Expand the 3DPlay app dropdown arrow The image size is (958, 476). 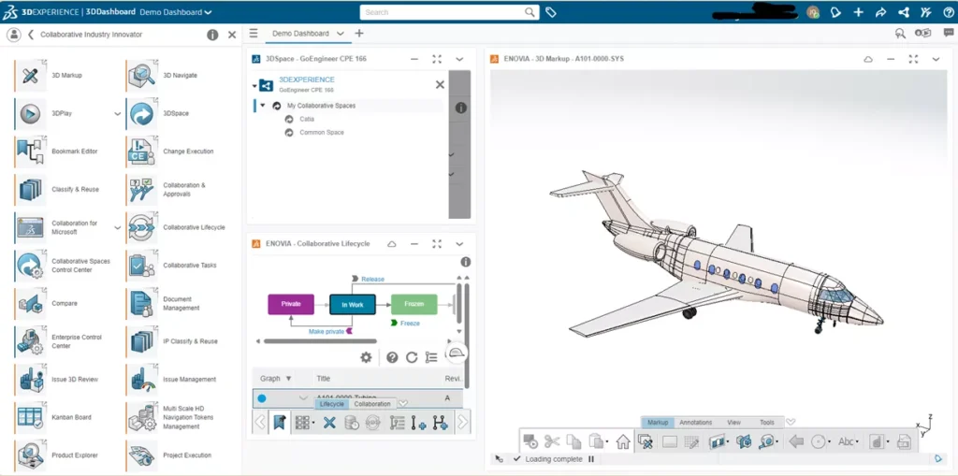click(117, 114)
